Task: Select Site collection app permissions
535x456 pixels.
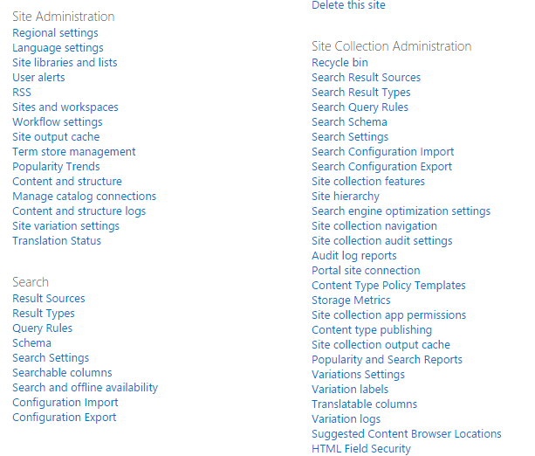Action: [x=388, y=315]
